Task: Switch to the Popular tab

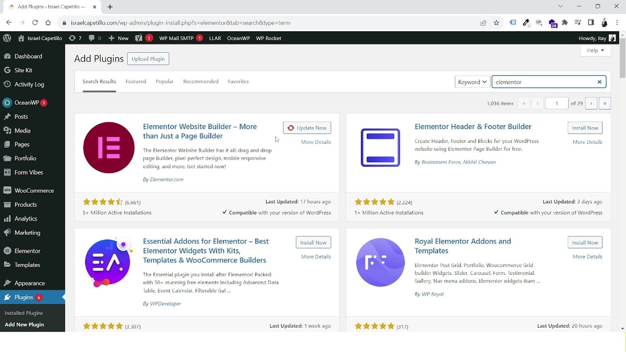Action: (164, 81)
